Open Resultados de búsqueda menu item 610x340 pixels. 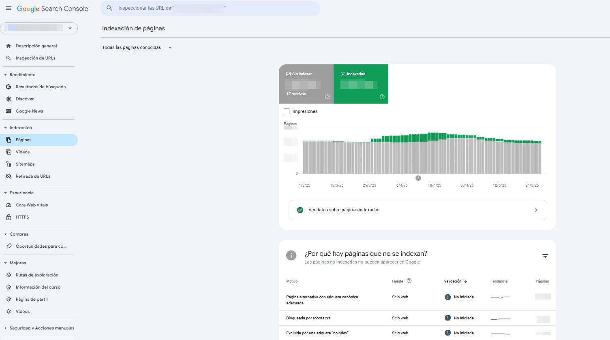[x=39, y=87]
